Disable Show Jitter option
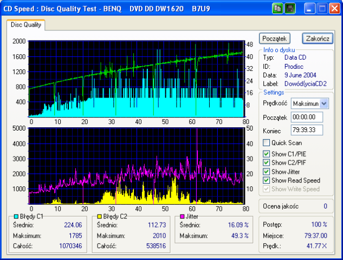Viewport: 343px width, 260px height. (x=266, y=172)
